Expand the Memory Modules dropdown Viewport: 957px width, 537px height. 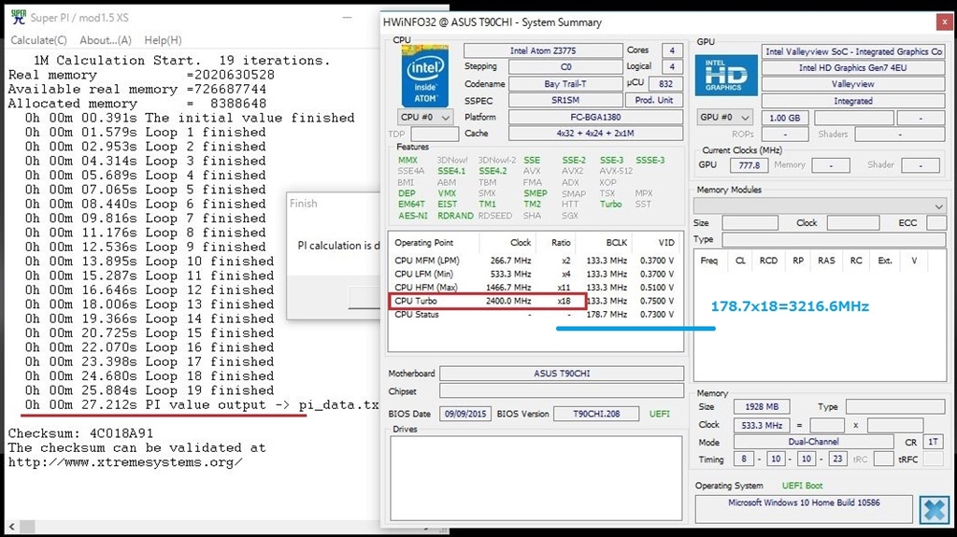point(820,205)
